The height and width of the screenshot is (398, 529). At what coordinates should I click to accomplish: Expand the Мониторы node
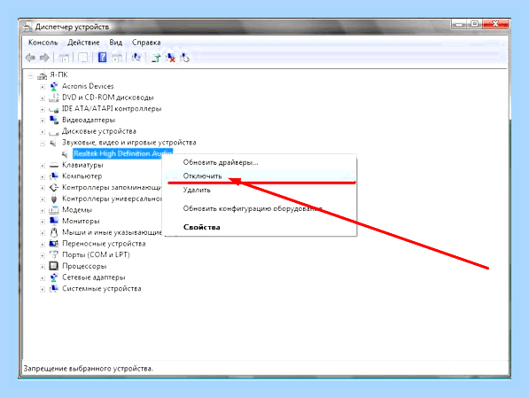(43, 222)
